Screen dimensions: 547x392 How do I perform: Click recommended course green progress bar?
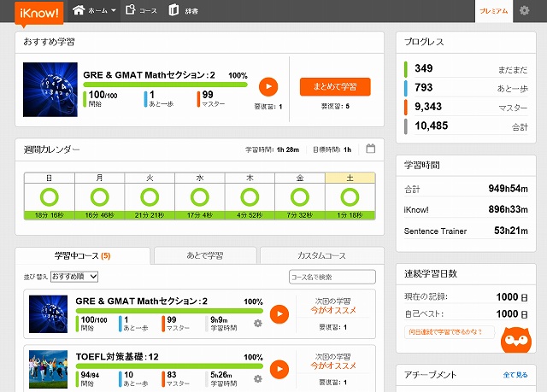click(165, 85)
